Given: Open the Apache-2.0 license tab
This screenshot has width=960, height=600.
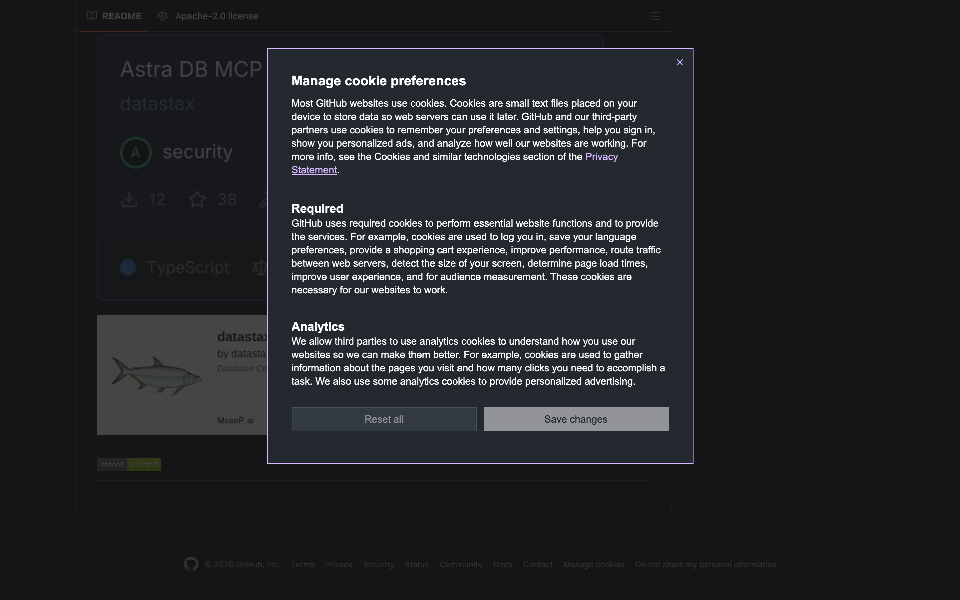Looking at the screenshot, I should pyautogui.click(x=216, y=16).
